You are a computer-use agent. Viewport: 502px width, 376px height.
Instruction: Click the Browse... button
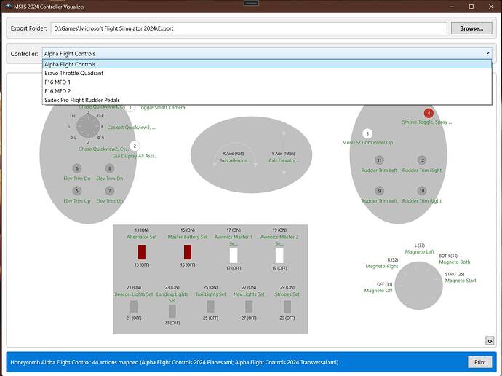[471, 28]
